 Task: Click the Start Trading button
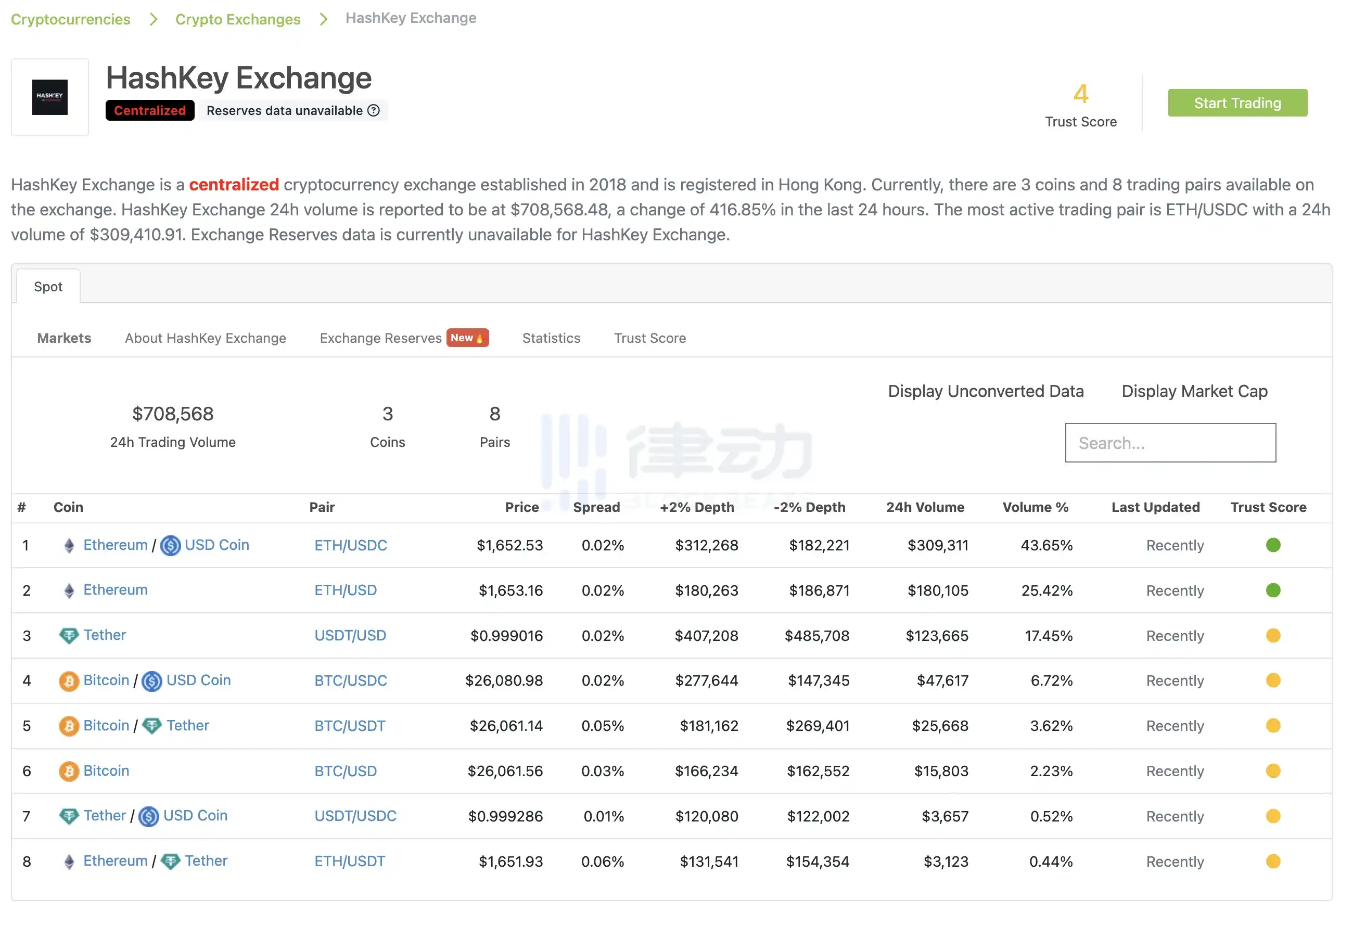(1237, 103)
